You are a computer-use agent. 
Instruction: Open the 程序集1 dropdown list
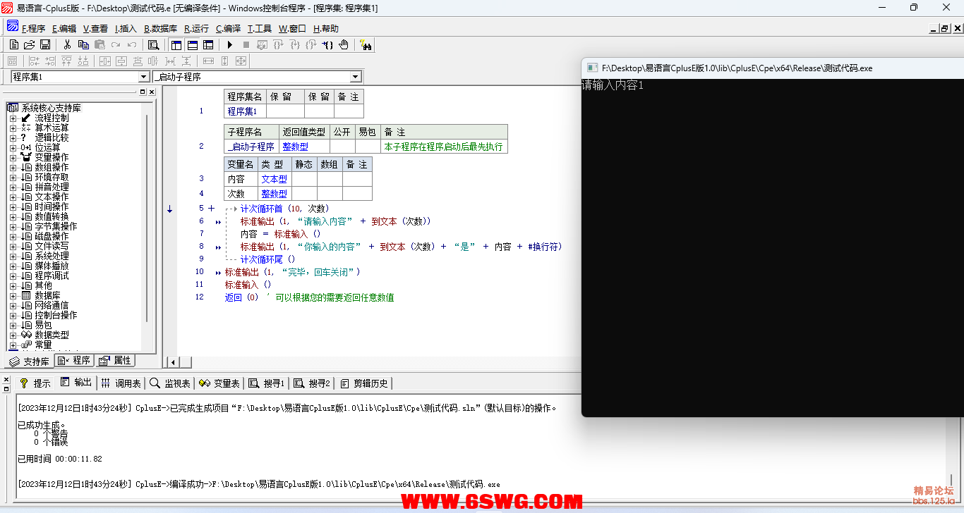click(144, 77)
